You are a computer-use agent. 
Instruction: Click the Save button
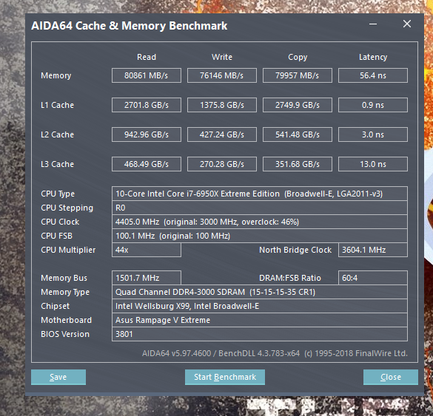click(x=58, y=377)
